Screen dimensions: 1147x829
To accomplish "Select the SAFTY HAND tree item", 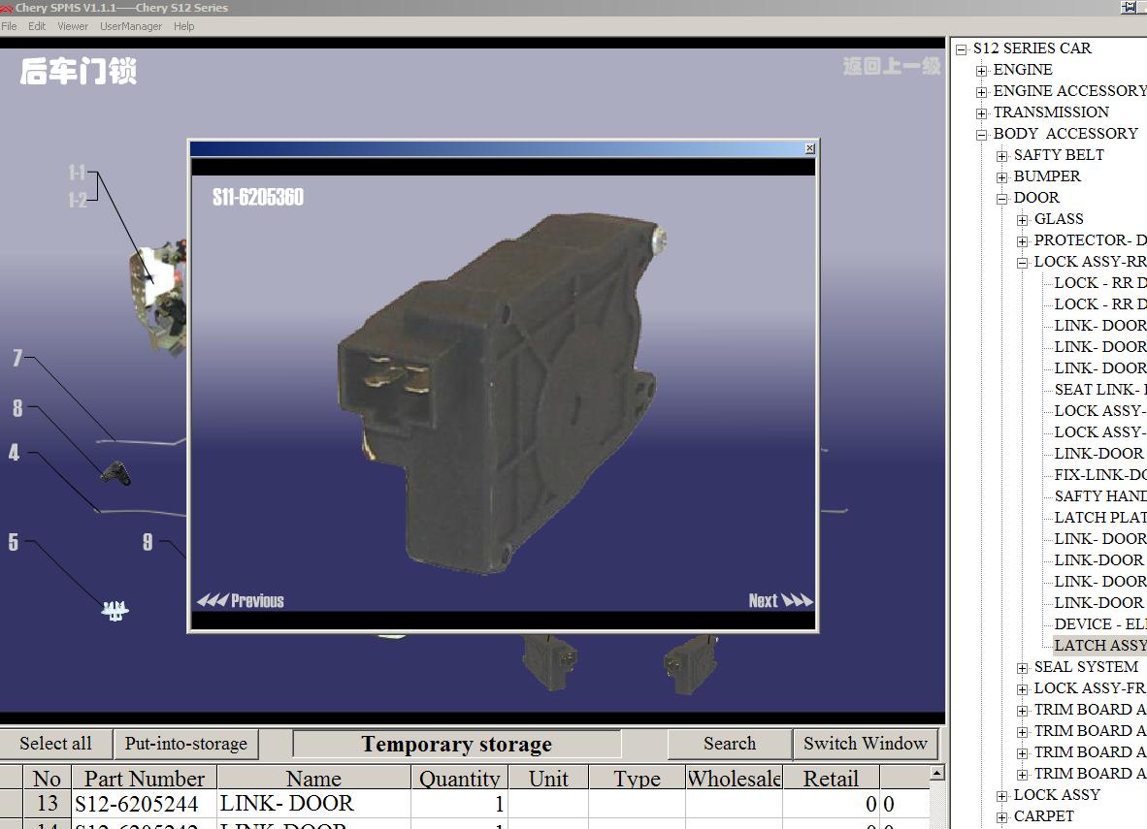I will coord(1100,496).
